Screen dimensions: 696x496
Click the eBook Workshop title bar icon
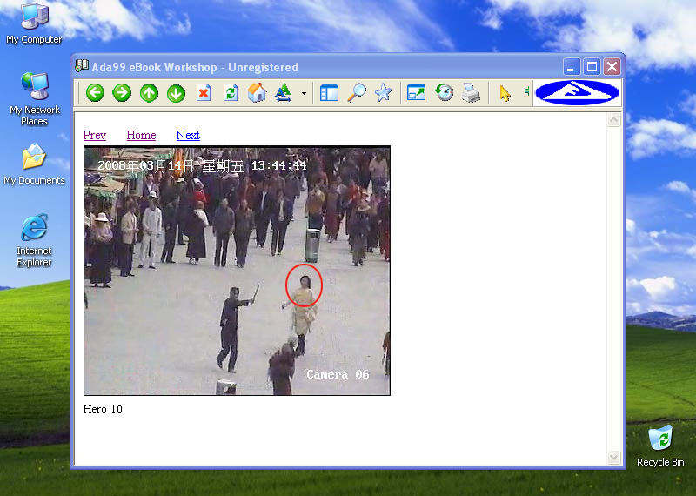coord(82,66)
